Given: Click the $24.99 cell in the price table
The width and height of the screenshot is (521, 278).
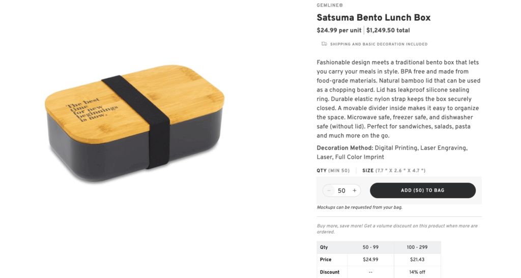Looking at the screenshot, I should 370,260.
